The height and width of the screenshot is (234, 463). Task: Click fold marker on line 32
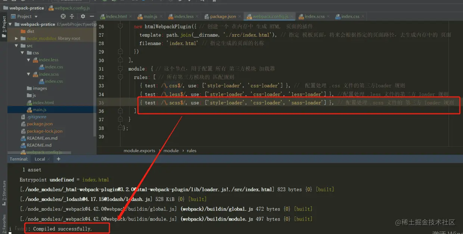coord(120,77)
